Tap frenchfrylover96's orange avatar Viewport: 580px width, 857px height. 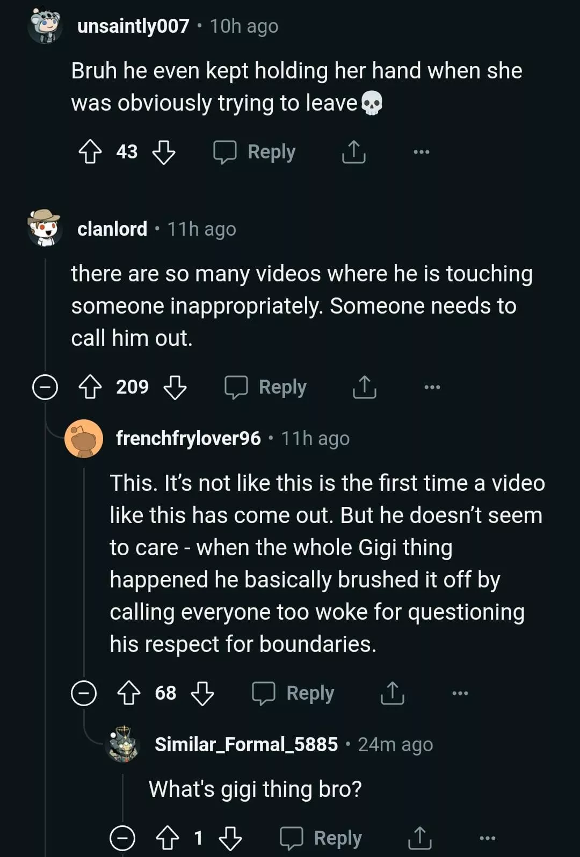84,439
